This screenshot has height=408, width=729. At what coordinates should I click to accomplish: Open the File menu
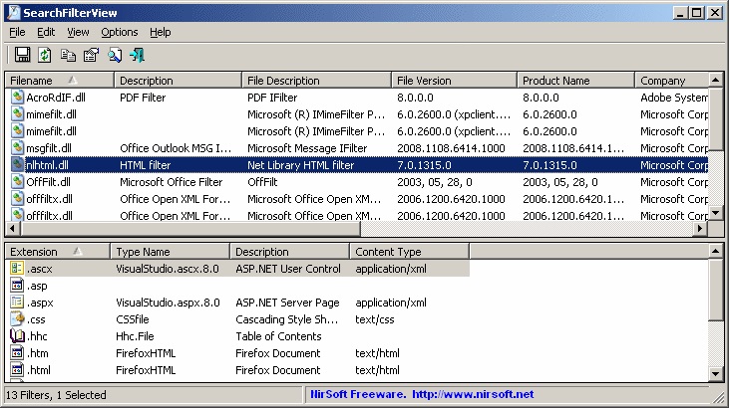[x=17, y=32]
